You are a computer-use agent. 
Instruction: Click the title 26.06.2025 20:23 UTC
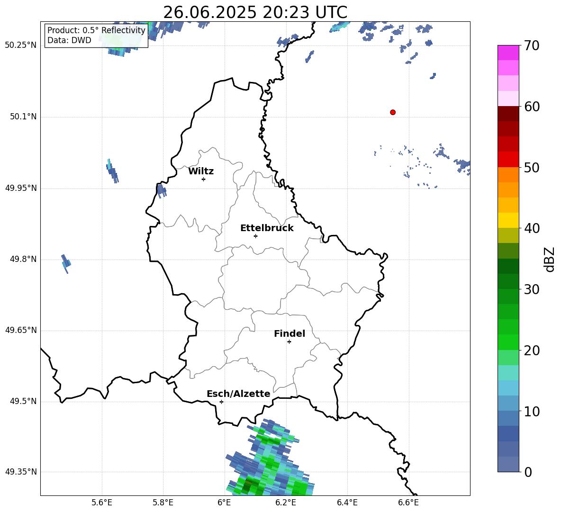tap(255, 12)
